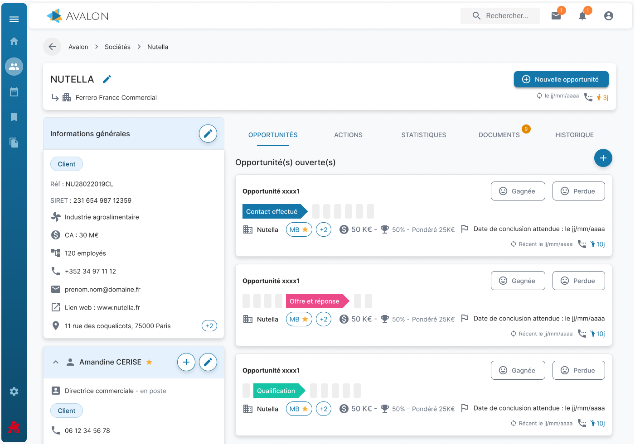Image resolution: width=635 pixels, height=444 pixels.
Task: Expand the +2 additional addresses badge
Action: tap(209, 326)
